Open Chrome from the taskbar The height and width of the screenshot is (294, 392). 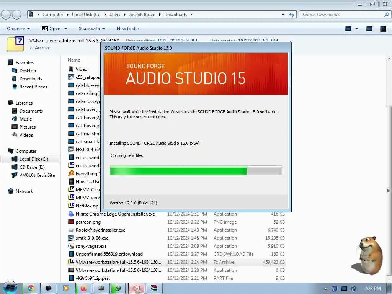coord(31,288)
